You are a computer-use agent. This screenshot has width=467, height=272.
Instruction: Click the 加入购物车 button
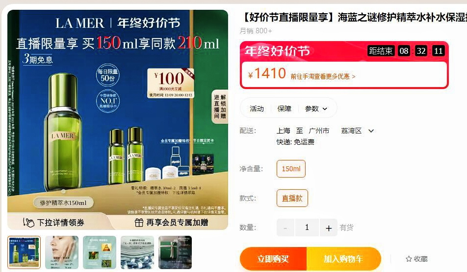344,259
